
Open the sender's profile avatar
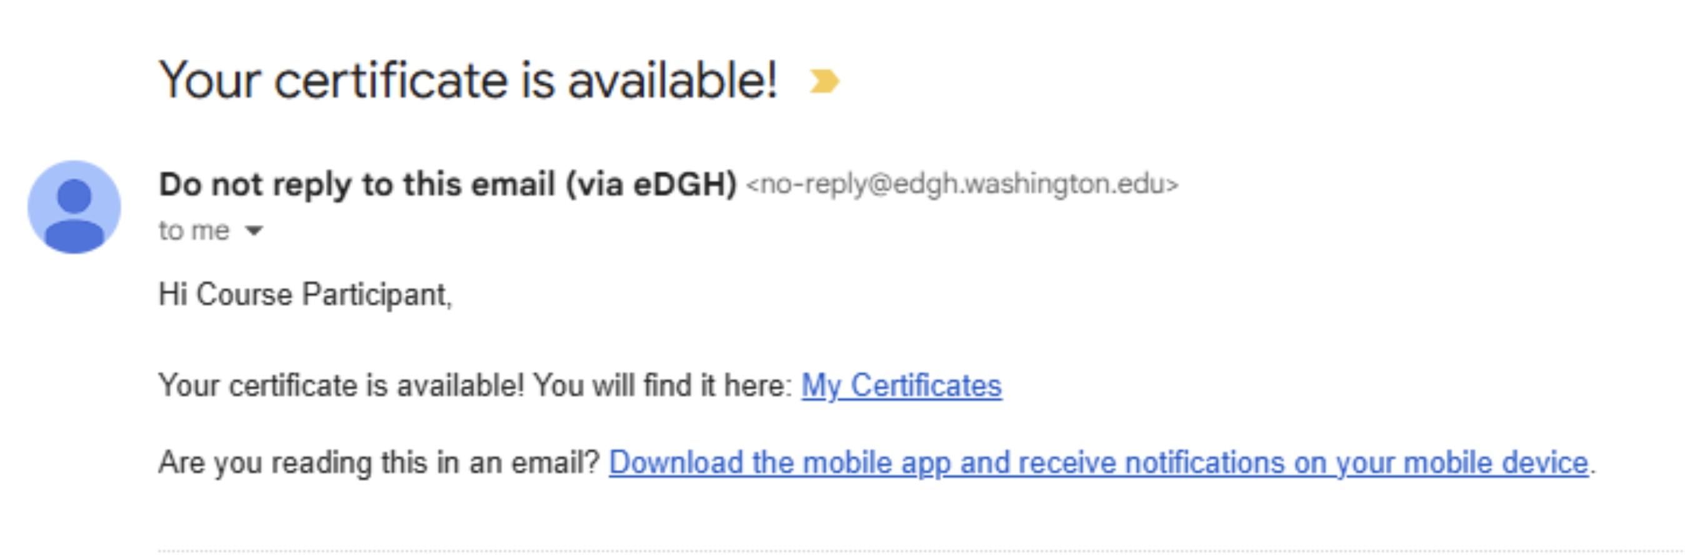74,207
